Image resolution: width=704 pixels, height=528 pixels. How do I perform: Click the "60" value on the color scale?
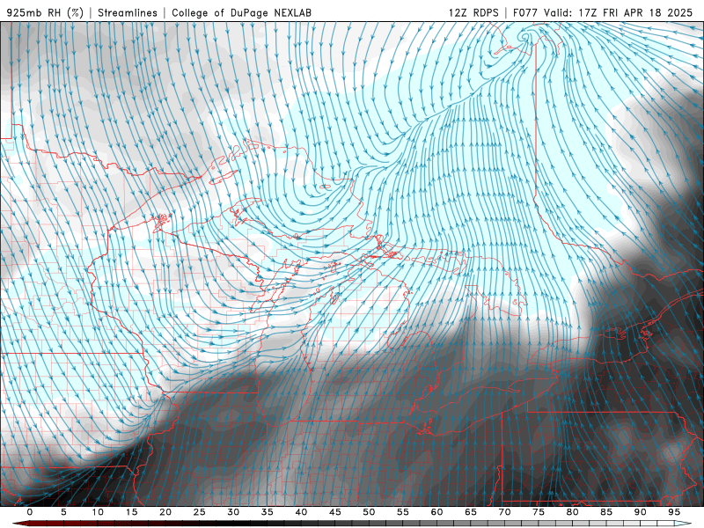coord(436,512)
